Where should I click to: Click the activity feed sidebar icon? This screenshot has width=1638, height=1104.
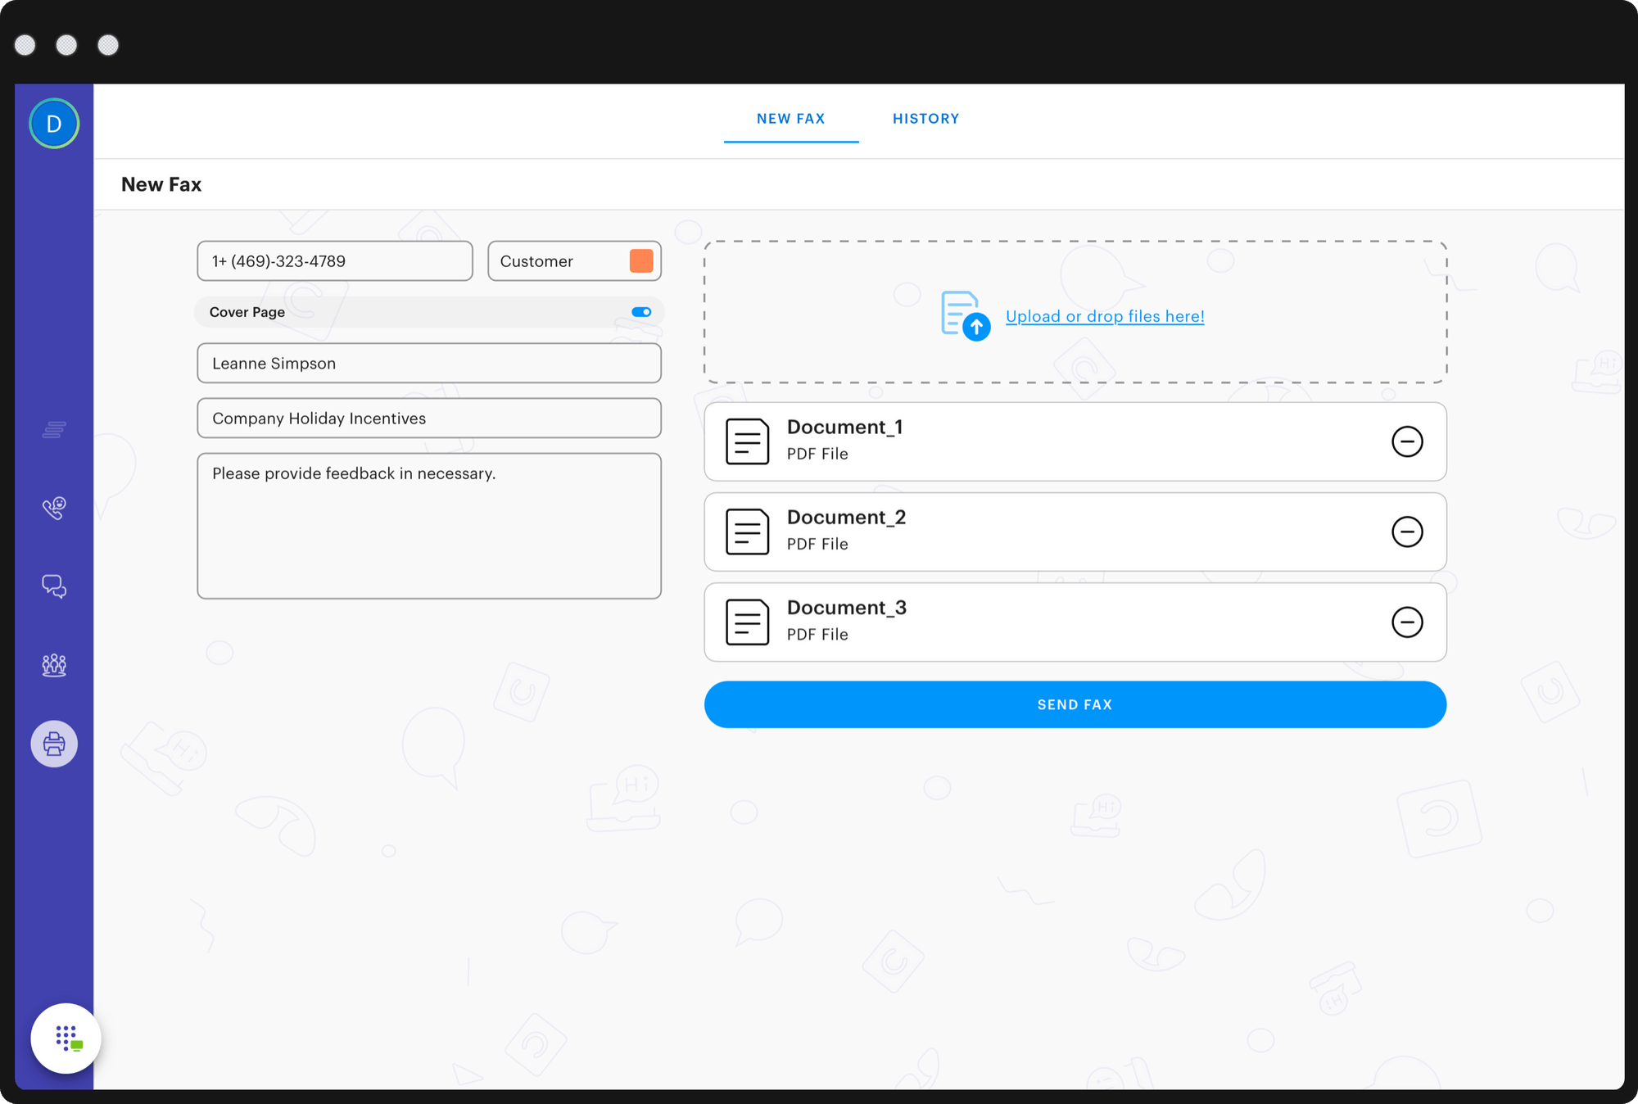54,429
